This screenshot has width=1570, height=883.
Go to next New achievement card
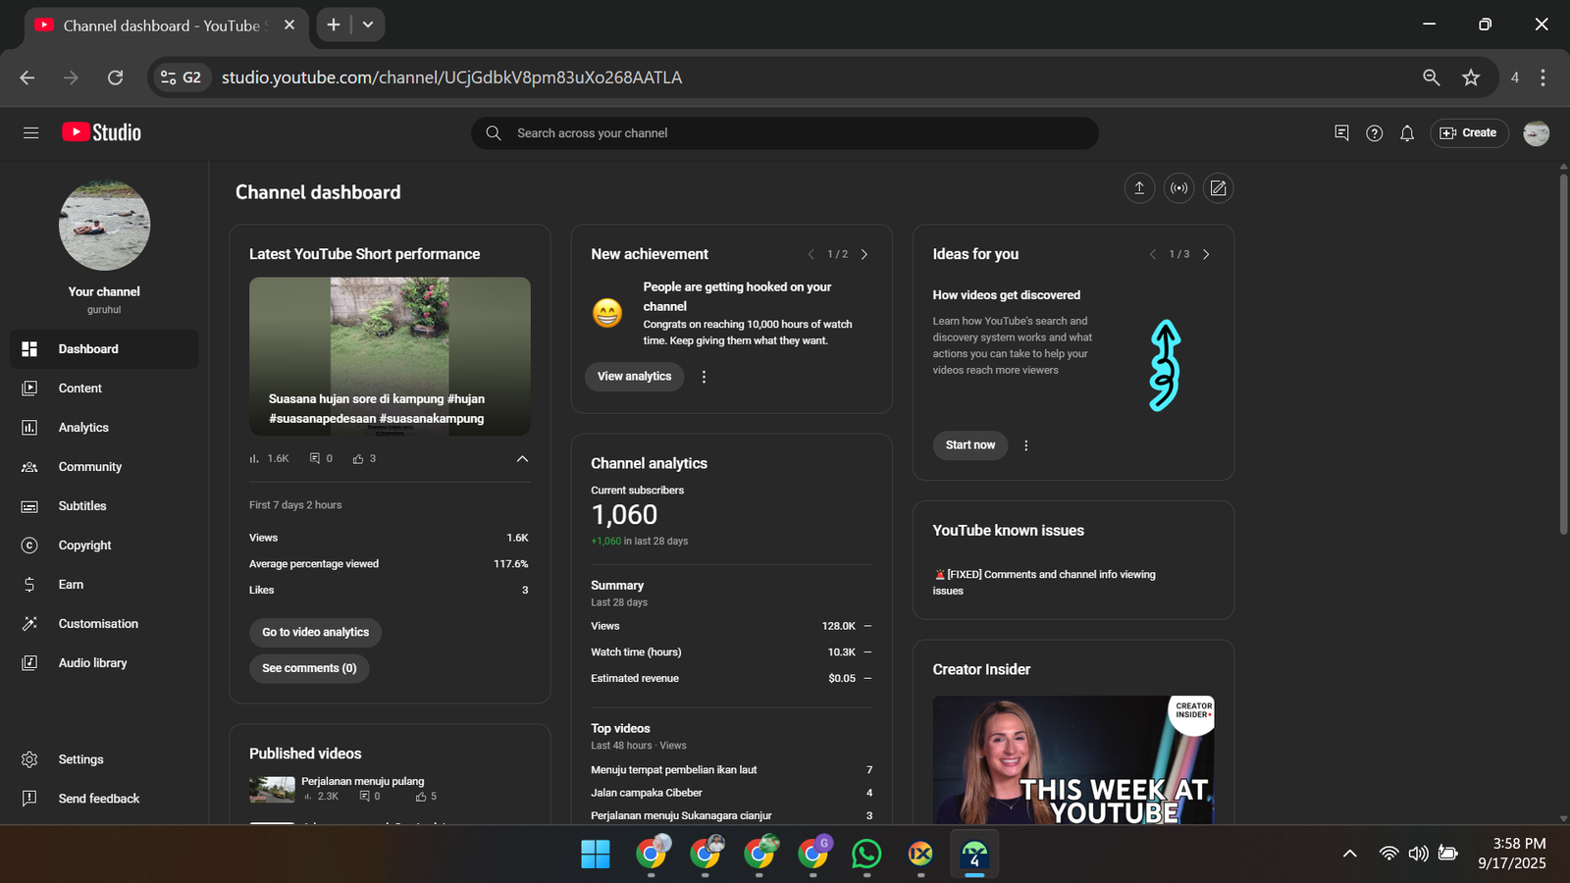[x=864, y=254]
